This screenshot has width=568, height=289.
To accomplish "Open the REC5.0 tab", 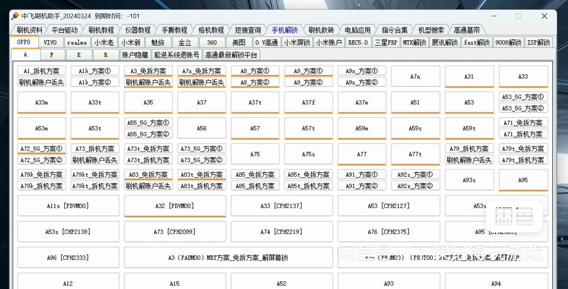I will coord(358,42).
